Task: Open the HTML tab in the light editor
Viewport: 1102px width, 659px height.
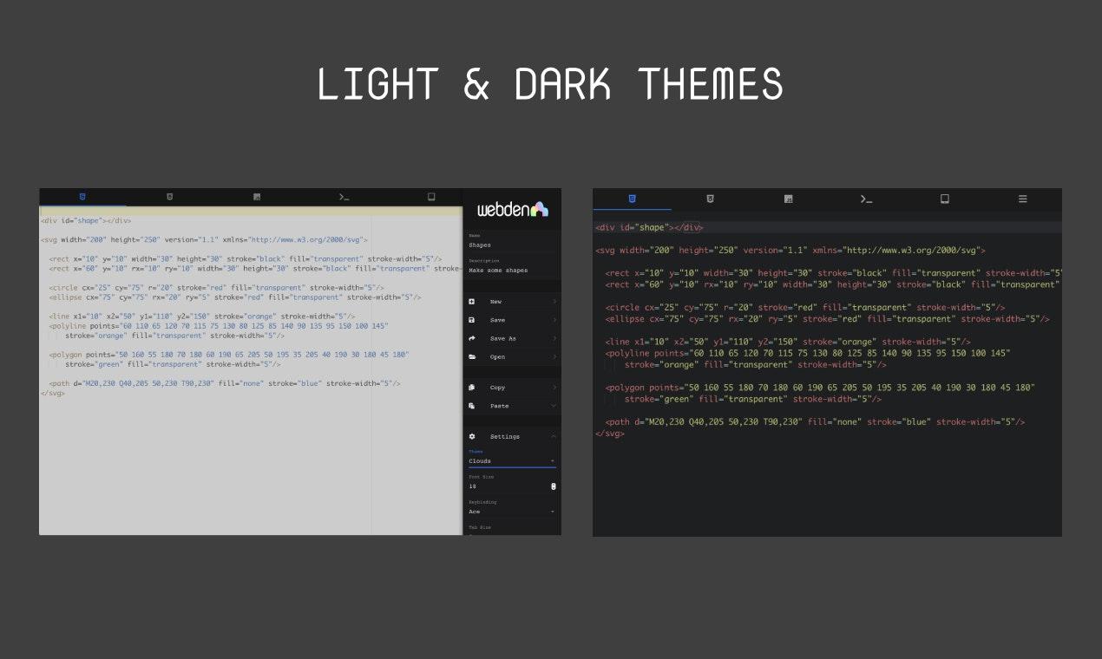Action: pos(82,197)
